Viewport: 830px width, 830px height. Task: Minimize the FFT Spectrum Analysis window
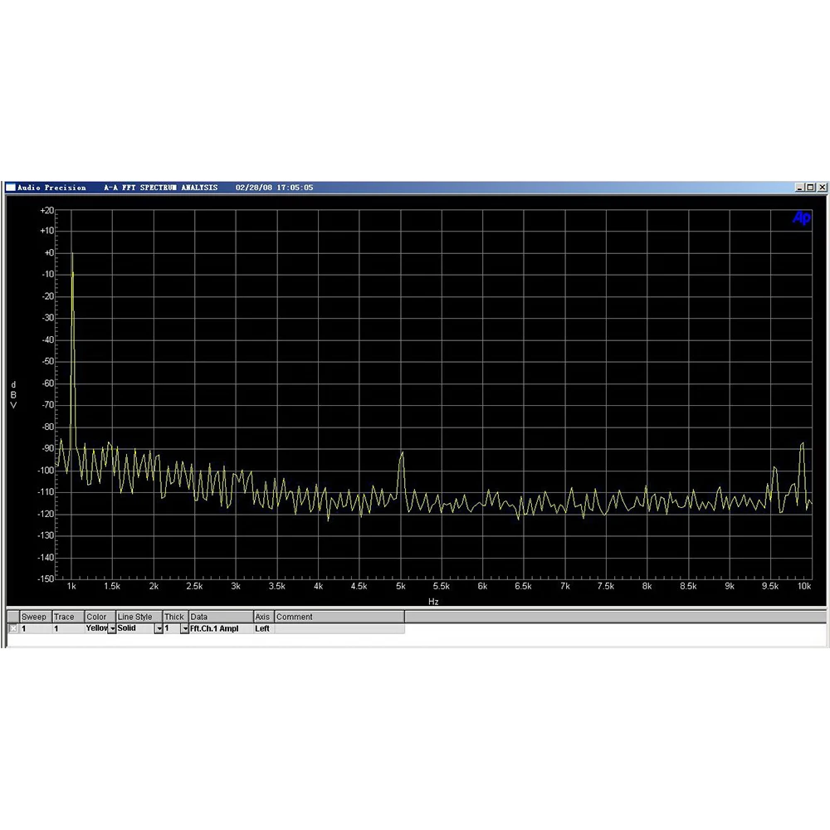799,188
